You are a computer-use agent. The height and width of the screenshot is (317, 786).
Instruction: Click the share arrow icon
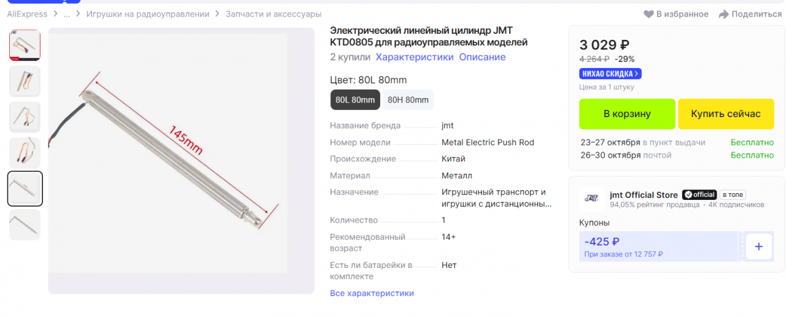(x=724, y=14)
